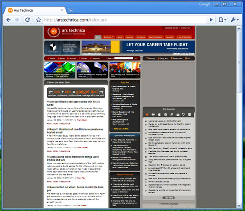Reload the page with the refresh button
This screenshot has width=245, height=211.
click(x=28, y=20)
